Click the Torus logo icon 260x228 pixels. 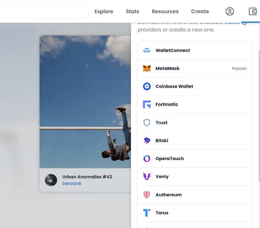(x=147, y=213)
